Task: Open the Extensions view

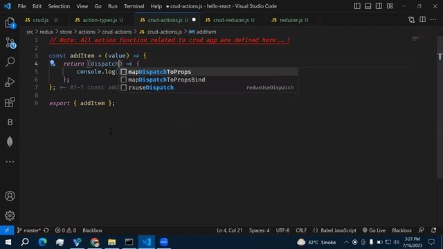Action: pyautogui.click(x=10, y=102)
